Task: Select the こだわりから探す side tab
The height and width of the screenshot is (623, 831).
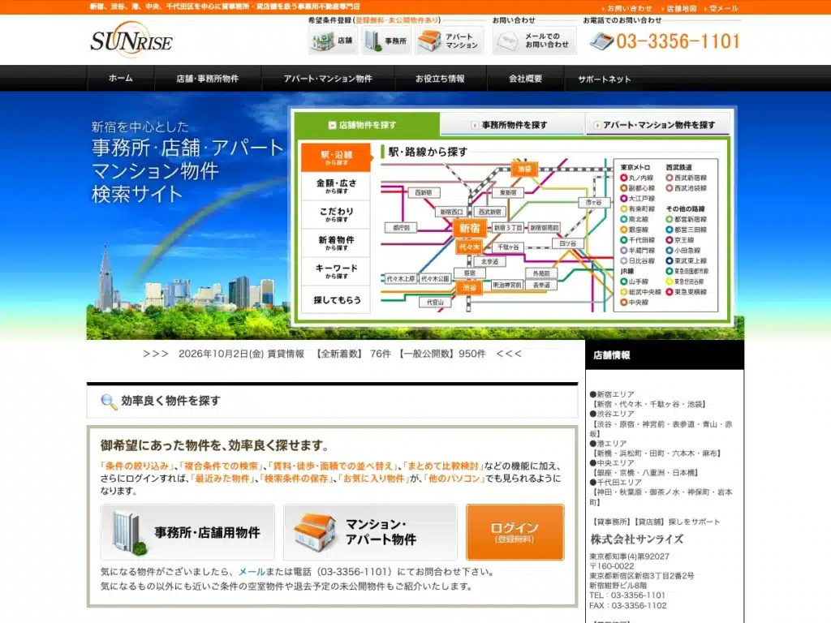Action: (336, 214)
